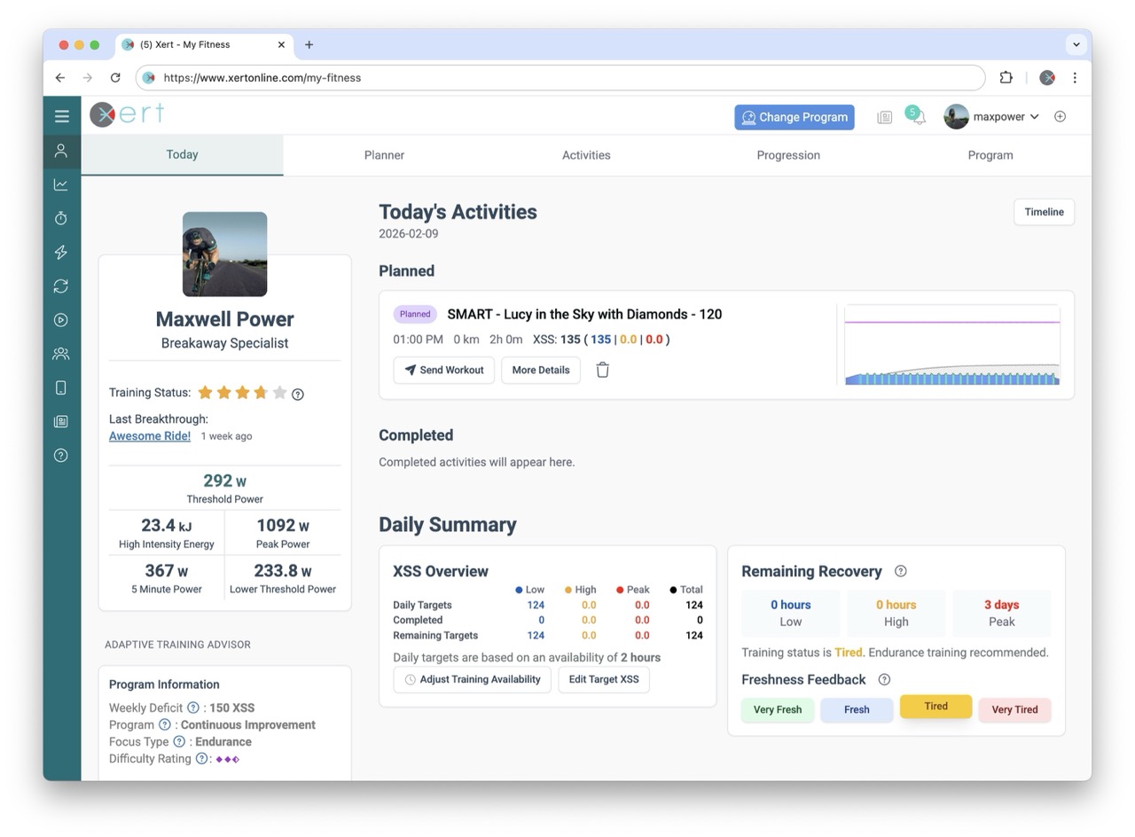Choose Very Tired freshness feedback
This screenshot has height=837, width=1135.
pos(1014,709)
